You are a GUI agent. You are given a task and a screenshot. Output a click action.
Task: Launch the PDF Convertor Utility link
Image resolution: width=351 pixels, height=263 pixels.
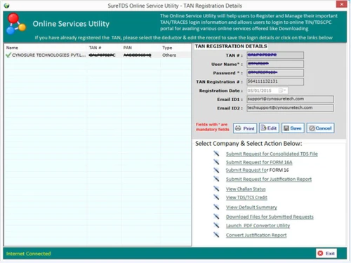click(258, 226)
